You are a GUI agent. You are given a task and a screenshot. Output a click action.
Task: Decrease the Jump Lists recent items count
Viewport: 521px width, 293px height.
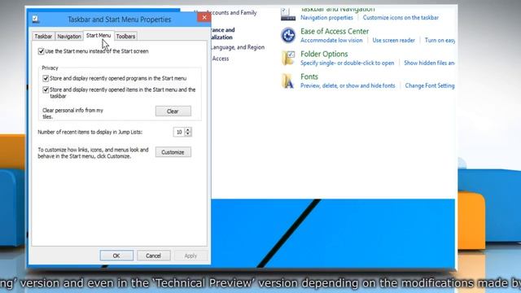point(188,134)
